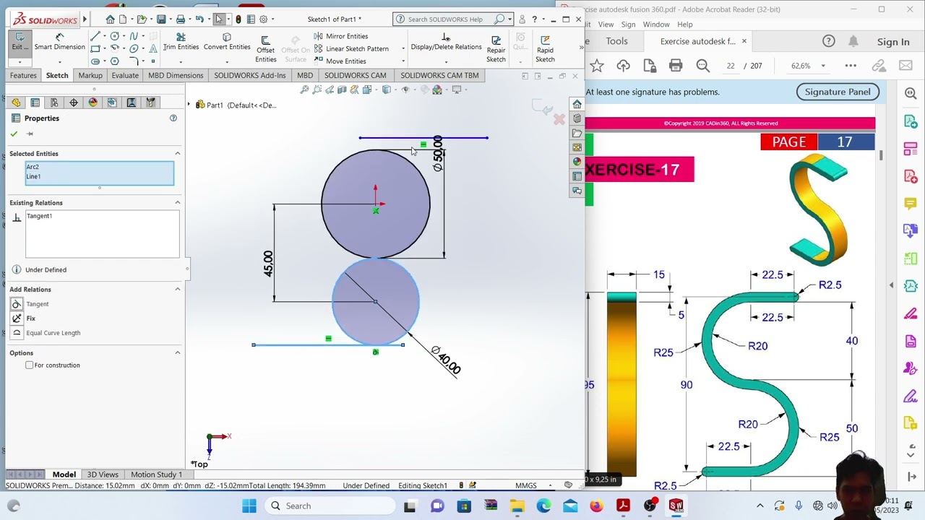Screen dimensions: 925x520
Task: Collapse Options section
Action: pyautogui.click(x=177, y=352)
